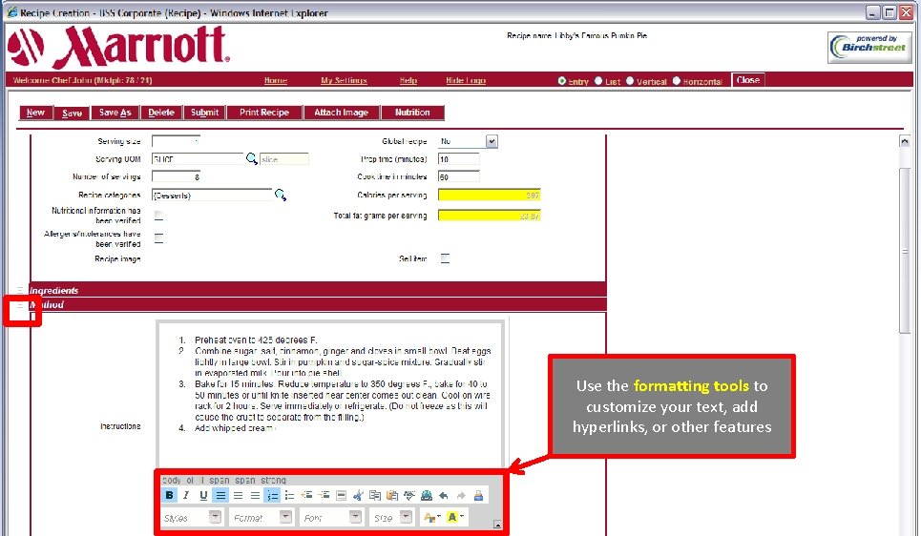
Task: Select the List view radio button
Action: pos(598,80)
